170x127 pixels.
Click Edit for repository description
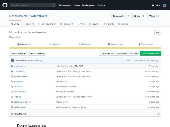158,33
